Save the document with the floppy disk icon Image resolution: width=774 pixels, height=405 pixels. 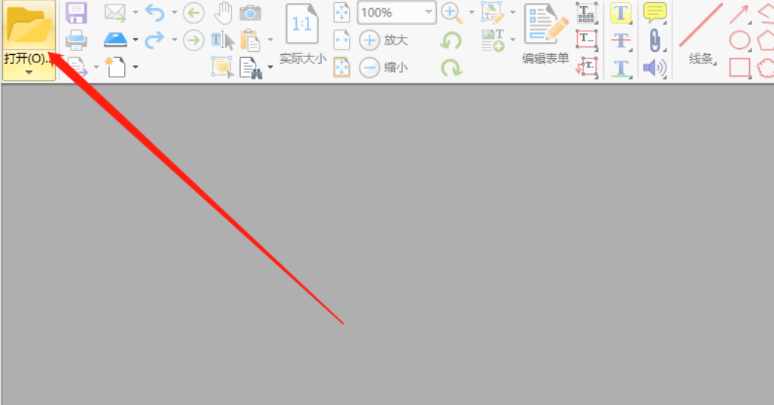77,14
